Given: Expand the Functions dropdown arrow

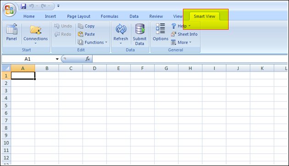Looking at the screenshot, I should pos(106,42).
